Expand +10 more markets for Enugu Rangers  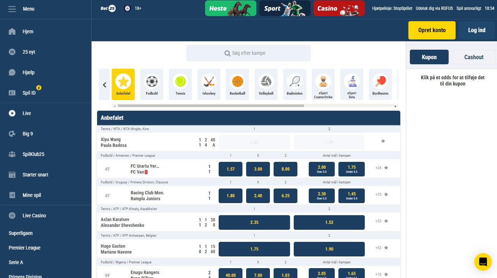pyautogui.click(x=378, y=275)
